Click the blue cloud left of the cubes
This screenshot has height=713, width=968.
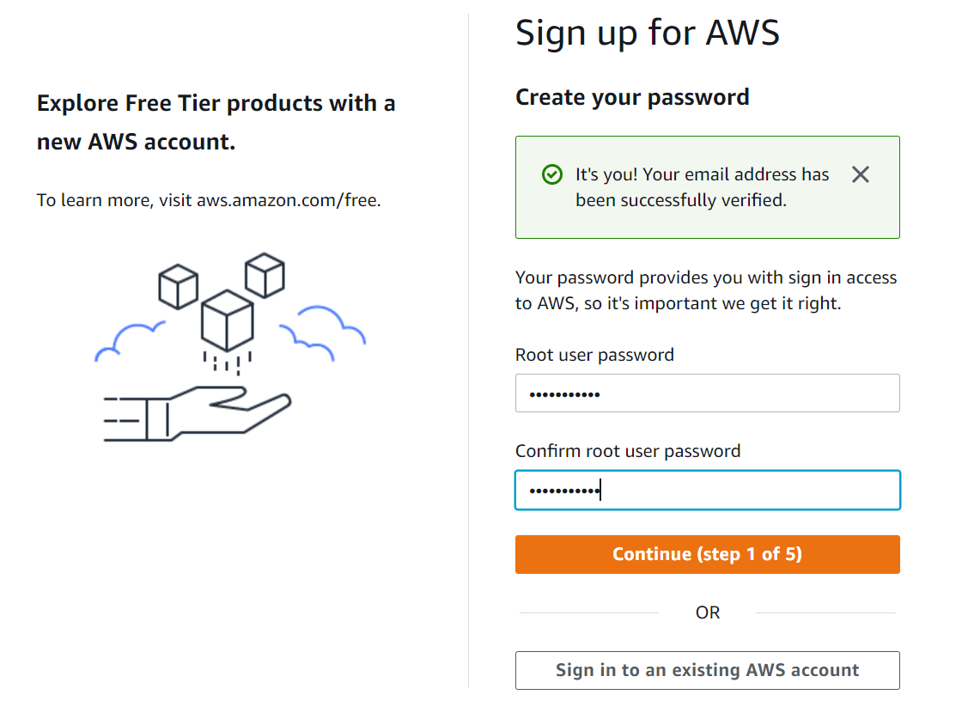129,340
